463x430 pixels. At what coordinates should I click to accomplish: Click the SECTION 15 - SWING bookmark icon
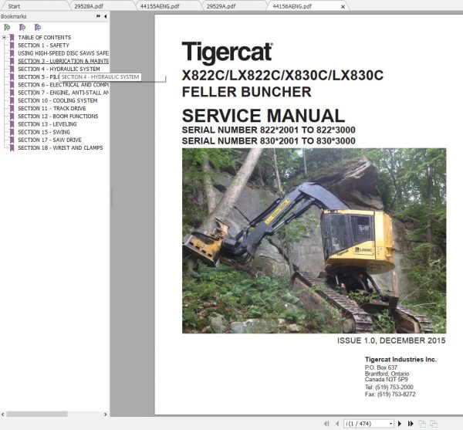(12, 132)
